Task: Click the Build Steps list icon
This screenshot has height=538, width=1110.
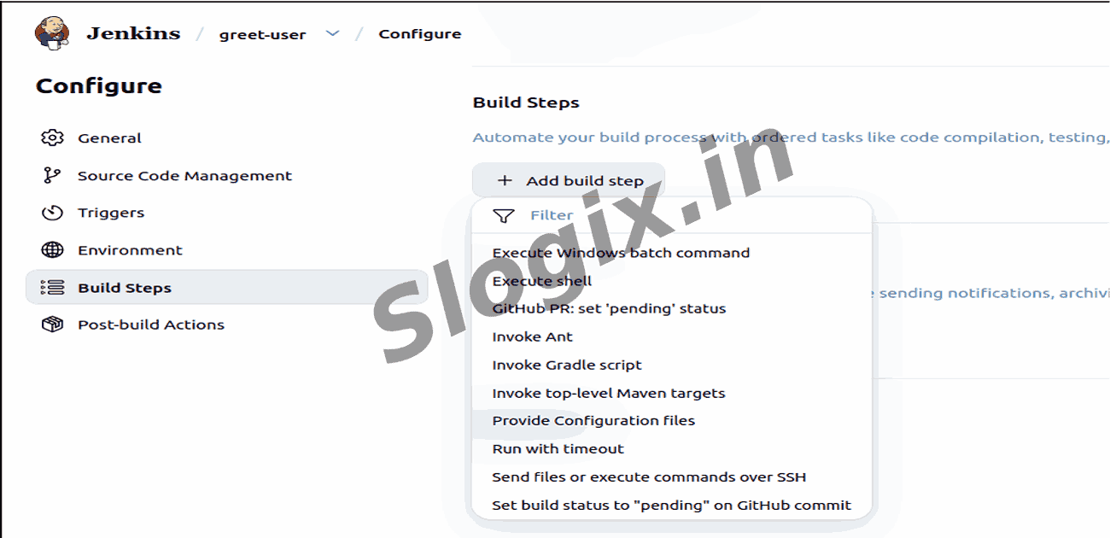Action: pyautogui.click(x=52, y=288)
